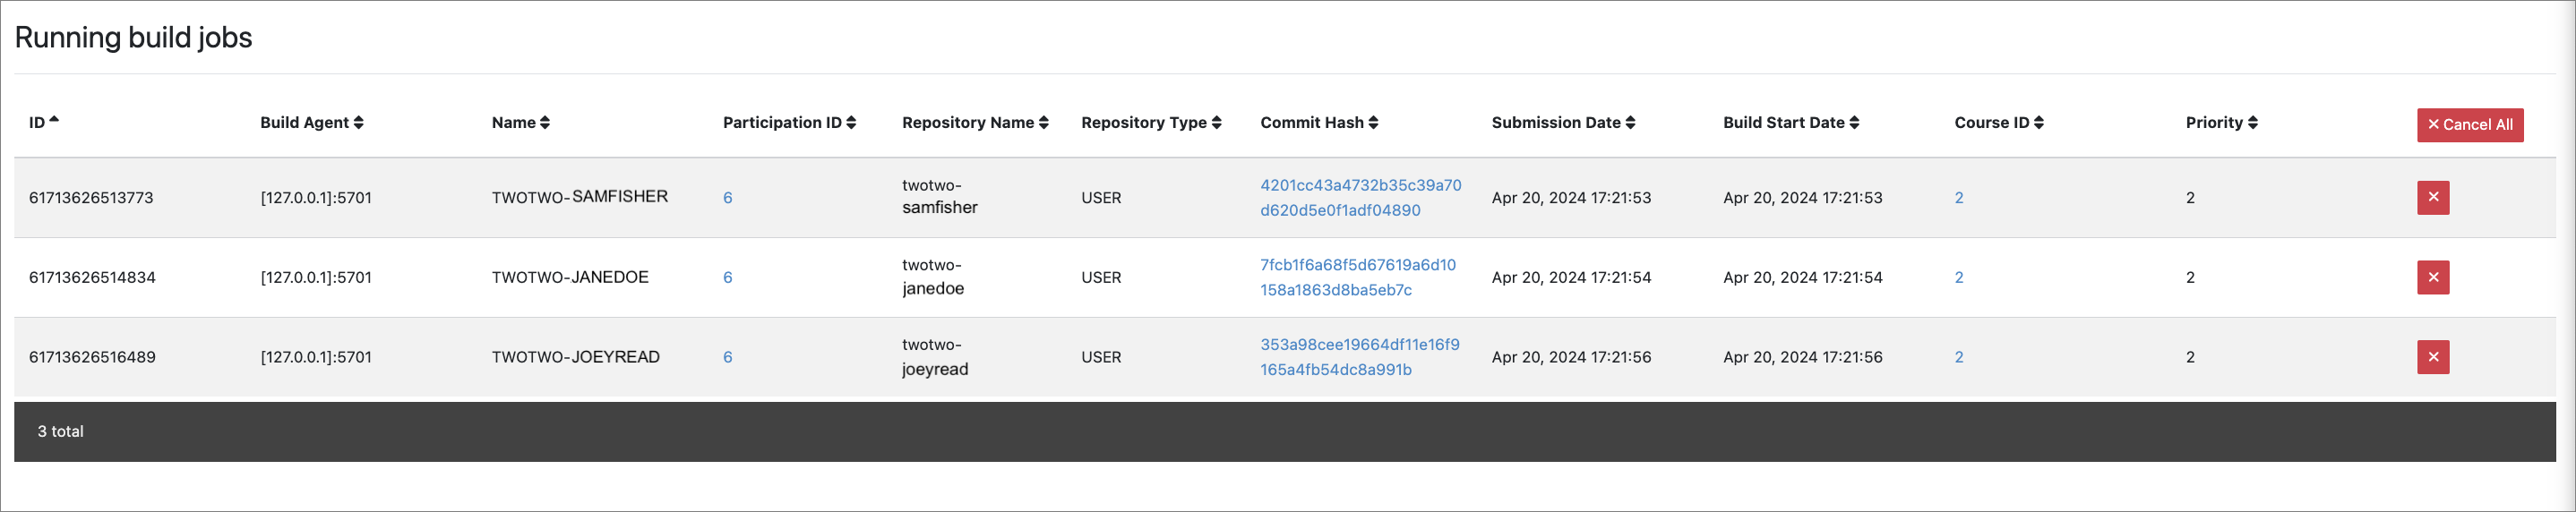Screen dimensions: 2576x512
Task: Cancel the TWOTWO-JOEYREAD build job
Action: [2432, 357]
